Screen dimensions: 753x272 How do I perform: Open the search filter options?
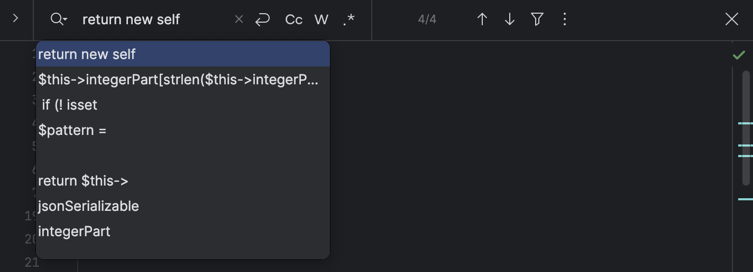[537, 20]
